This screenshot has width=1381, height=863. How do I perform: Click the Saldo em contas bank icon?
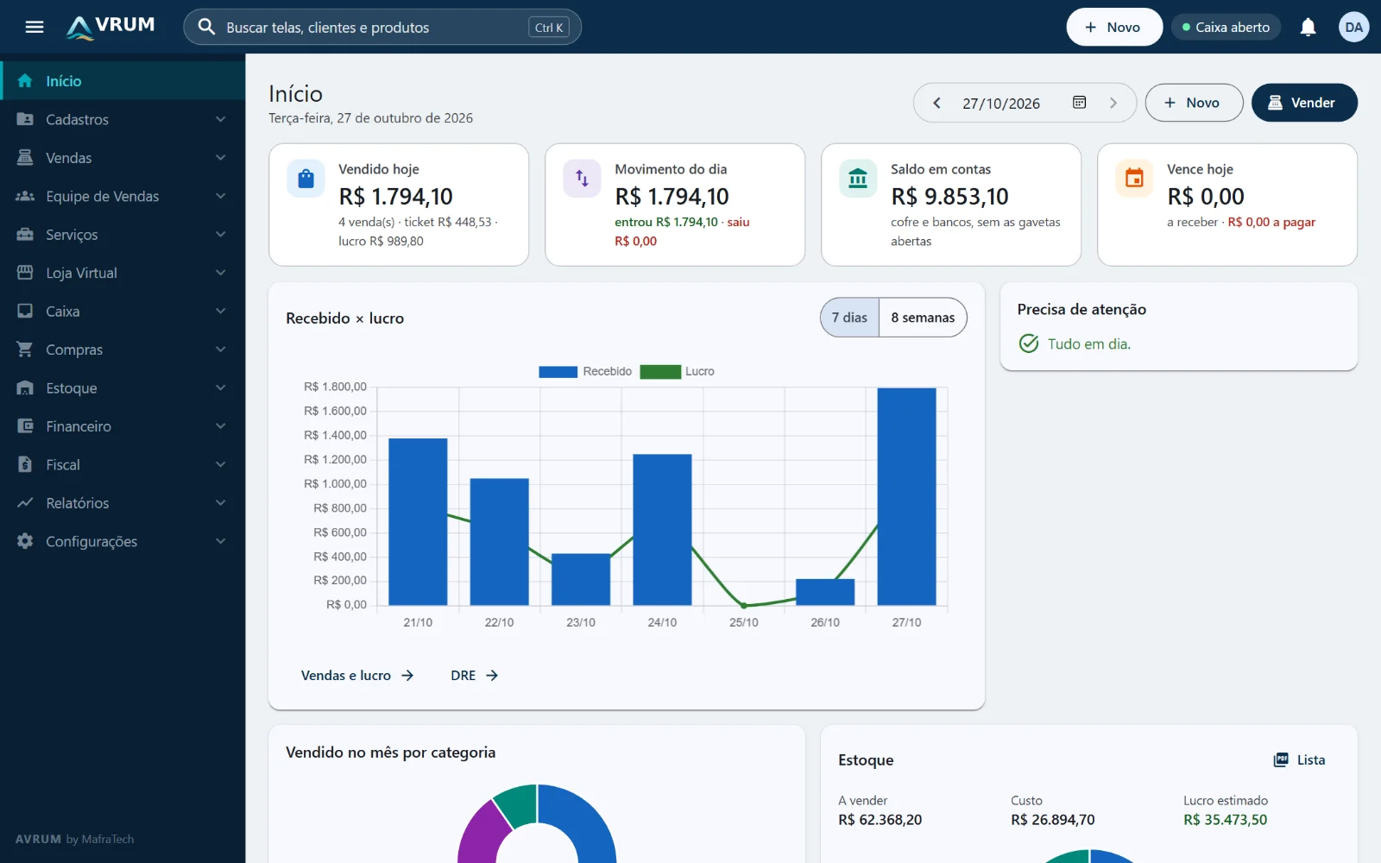pyautogui.click(x=858, y=179)
